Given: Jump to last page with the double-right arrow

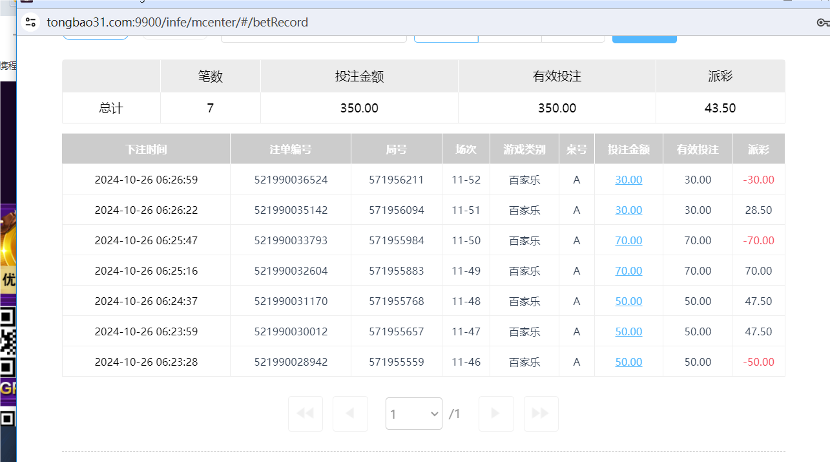Looking at the screenshot, I should point(541,414).
